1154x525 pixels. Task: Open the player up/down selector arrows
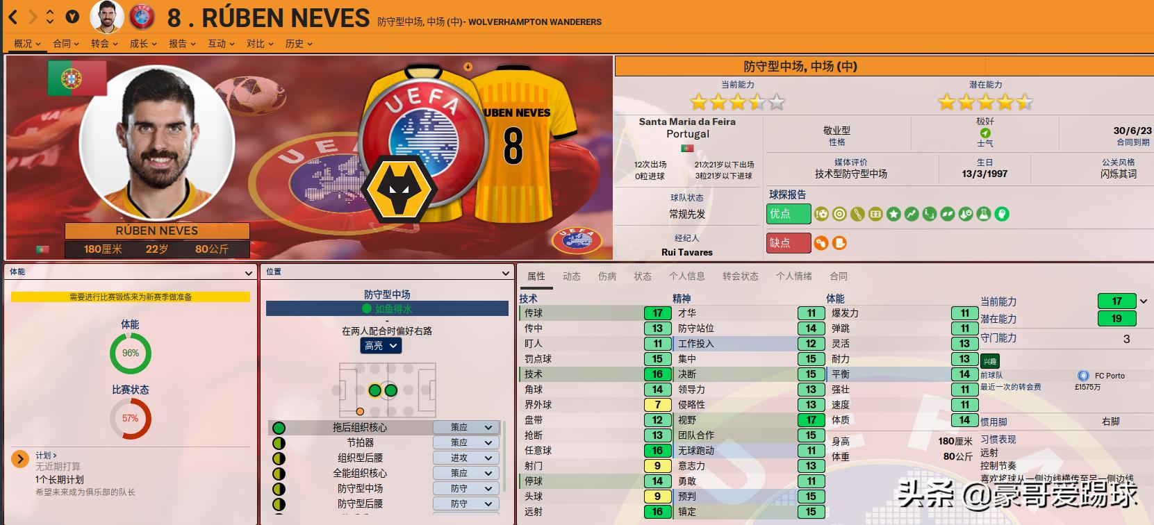[50, 17]
